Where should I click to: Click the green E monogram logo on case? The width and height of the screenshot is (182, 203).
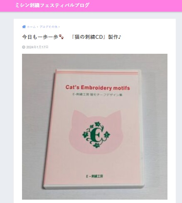(x=96, y=135)
